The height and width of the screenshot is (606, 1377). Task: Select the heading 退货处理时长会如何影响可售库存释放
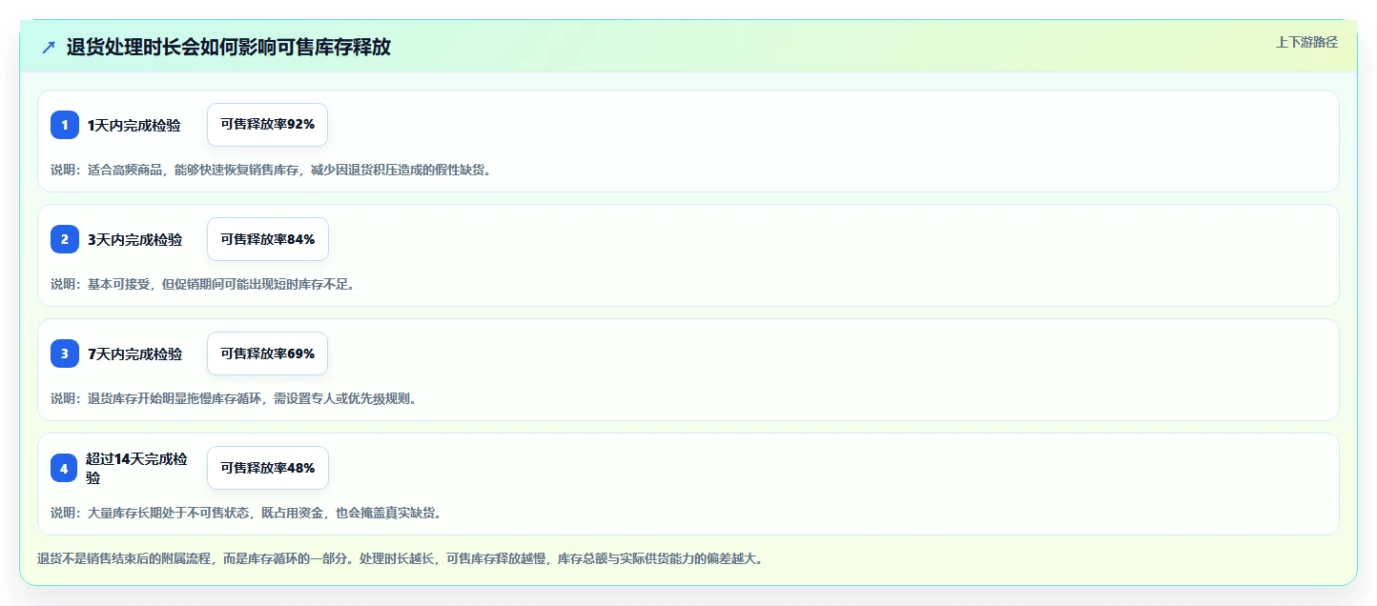(x=229, y=48)
